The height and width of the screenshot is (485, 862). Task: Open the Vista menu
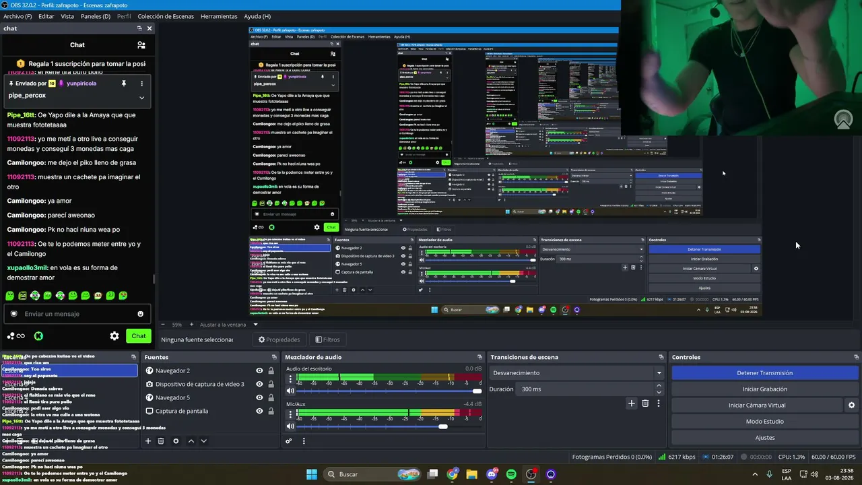[67, 16]
